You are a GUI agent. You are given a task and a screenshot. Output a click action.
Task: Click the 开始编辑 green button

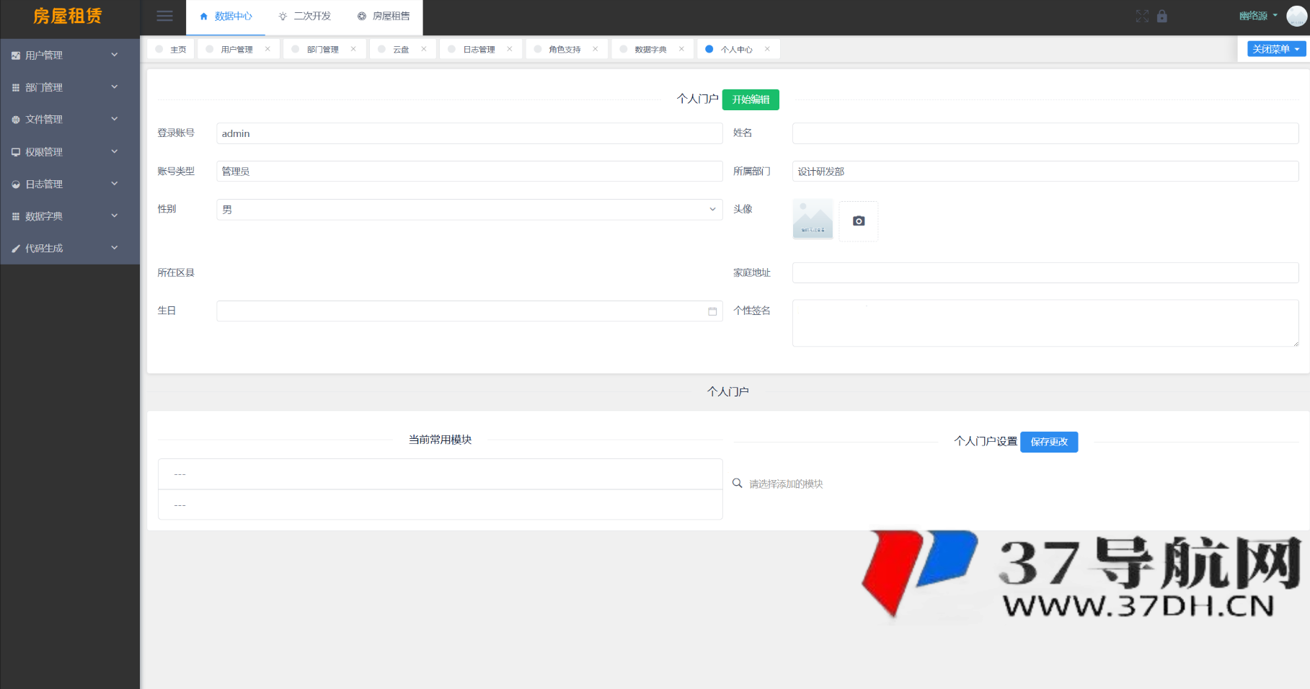tap(750, 99)
